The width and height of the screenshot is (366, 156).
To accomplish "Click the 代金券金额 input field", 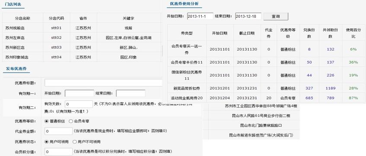I will tap(58, 131).
